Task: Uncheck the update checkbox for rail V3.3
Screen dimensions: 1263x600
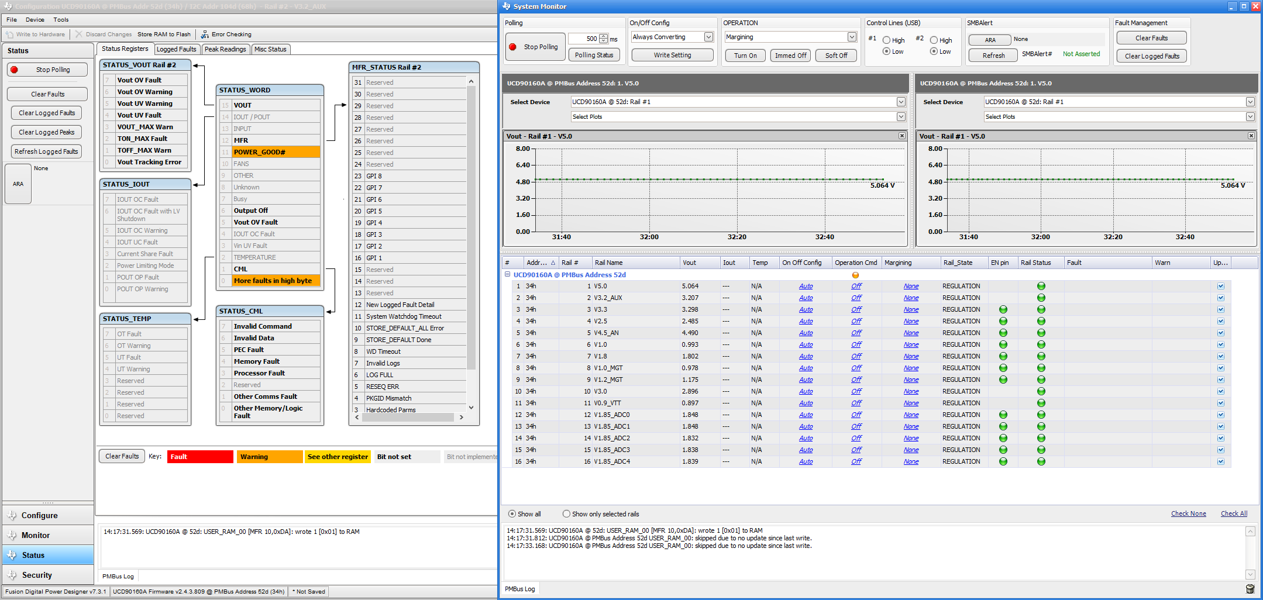Action: click(1220, 309)
